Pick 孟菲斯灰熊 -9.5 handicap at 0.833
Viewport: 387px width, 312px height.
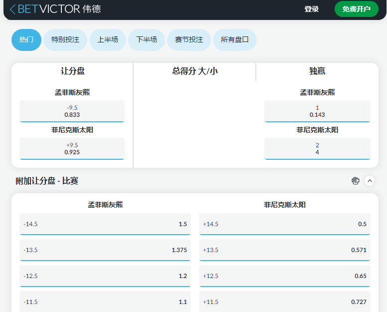pyautogui.click(x=72, y=111)
